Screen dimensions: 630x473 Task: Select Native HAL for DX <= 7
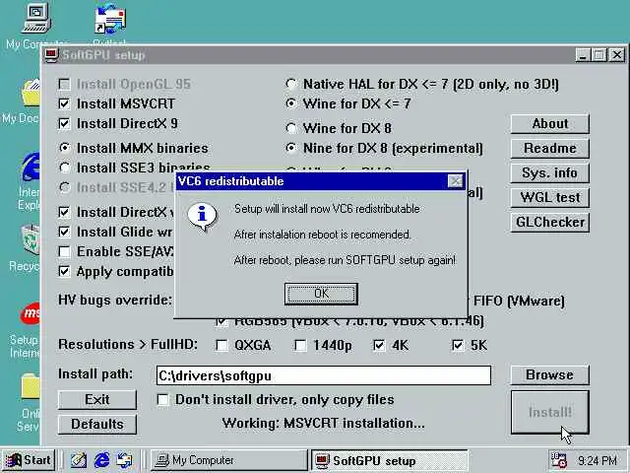(291, 84)
